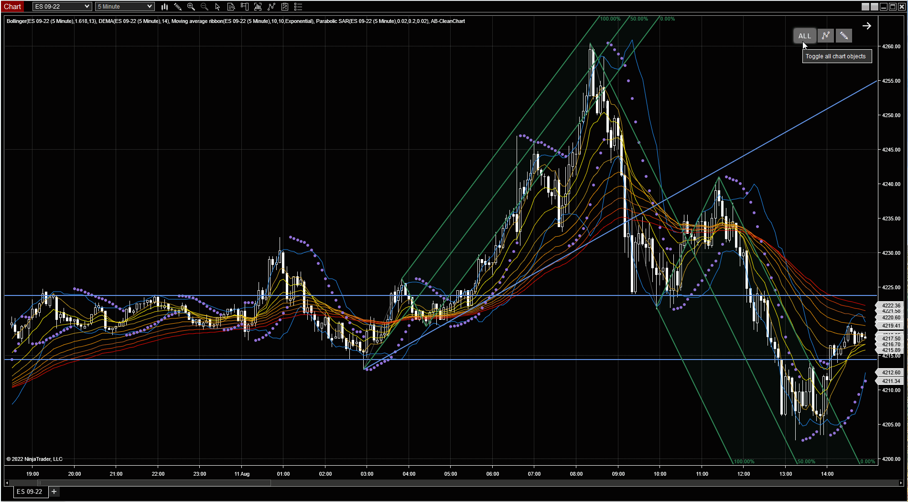Click the horizontal scrollbar thumb

click(x=154, y=483)
